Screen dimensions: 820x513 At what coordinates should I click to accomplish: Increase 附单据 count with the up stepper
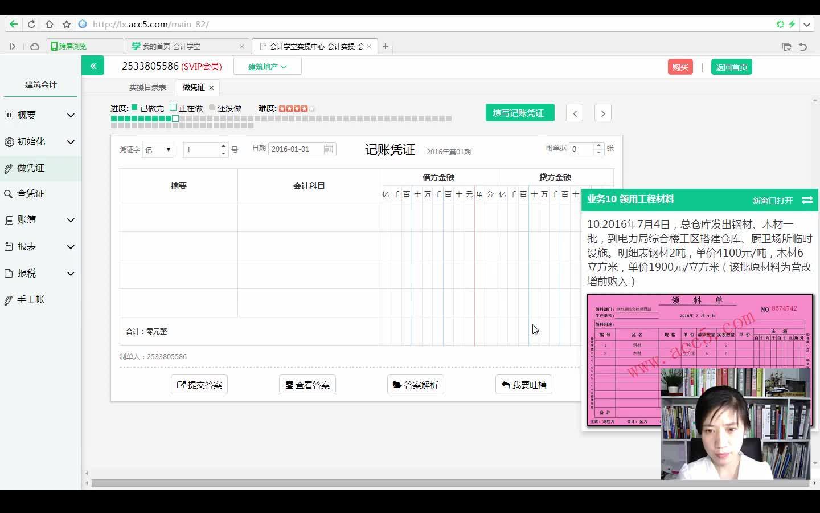click(598, 145)
